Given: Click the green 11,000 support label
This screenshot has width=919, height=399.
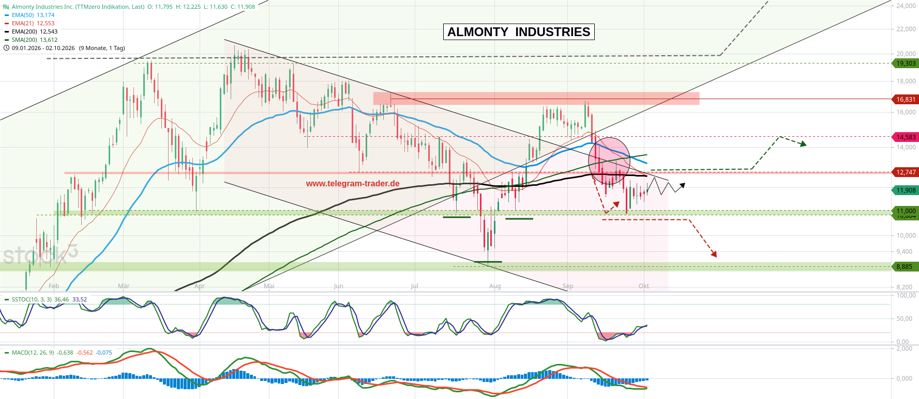Looking at the screenshot, I should pyautogui.click(x=906, y=211).
